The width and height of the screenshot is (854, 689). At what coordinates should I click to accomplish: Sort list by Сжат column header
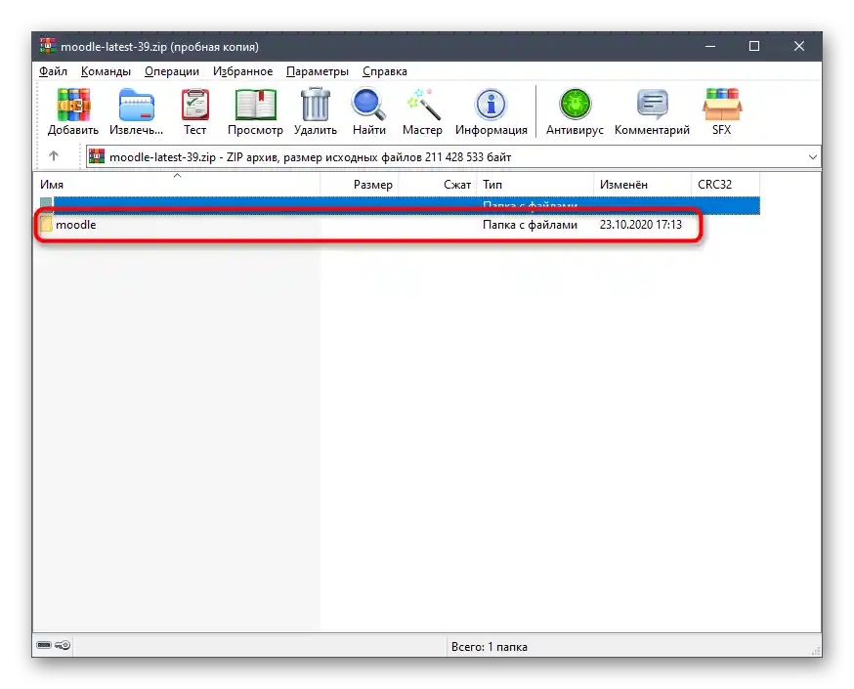[x=438, y=185]
